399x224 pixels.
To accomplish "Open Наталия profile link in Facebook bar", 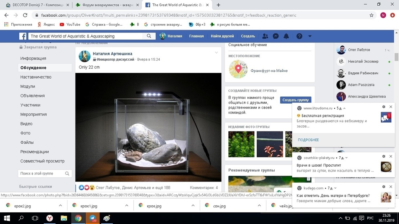I will point(171,36).
